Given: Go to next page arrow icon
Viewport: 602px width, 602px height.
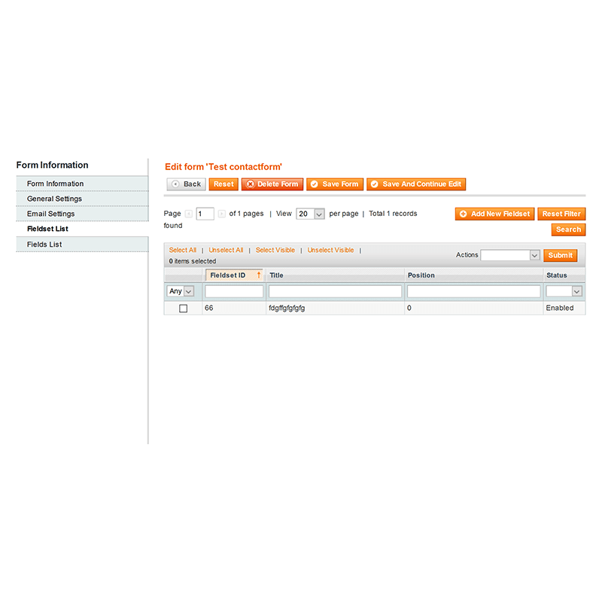Looking at the screenshot, I should [221, 214].
